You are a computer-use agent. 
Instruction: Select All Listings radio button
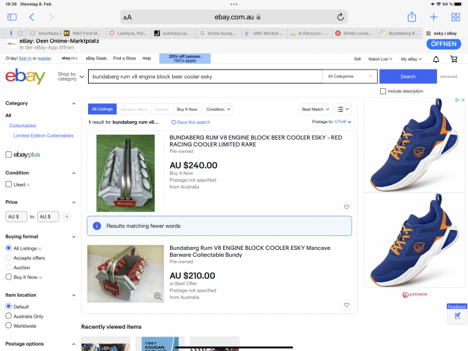click(x=9, y=248)
